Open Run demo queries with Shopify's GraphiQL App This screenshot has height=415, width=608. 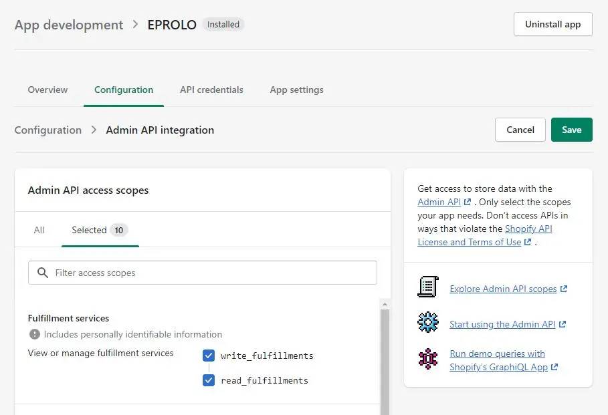click(499, 360)
